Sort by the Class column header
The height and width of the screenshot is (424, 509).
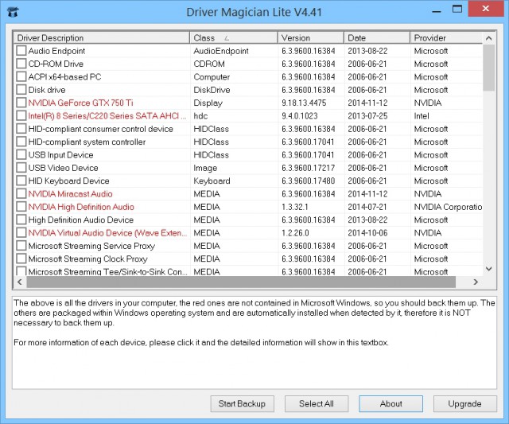click(x=234, y=37)
